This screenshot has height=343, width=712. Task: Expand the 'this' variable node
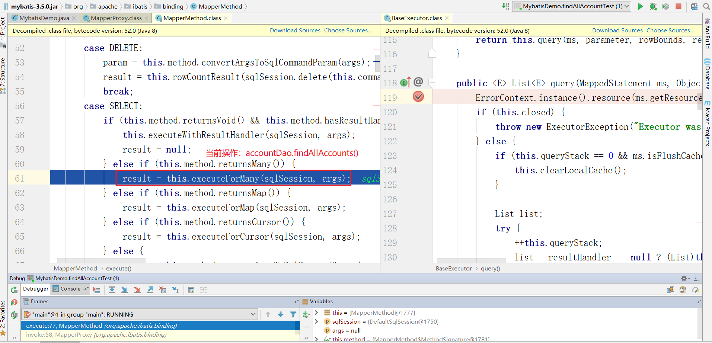pyautogui.click(x=316, y=313)
